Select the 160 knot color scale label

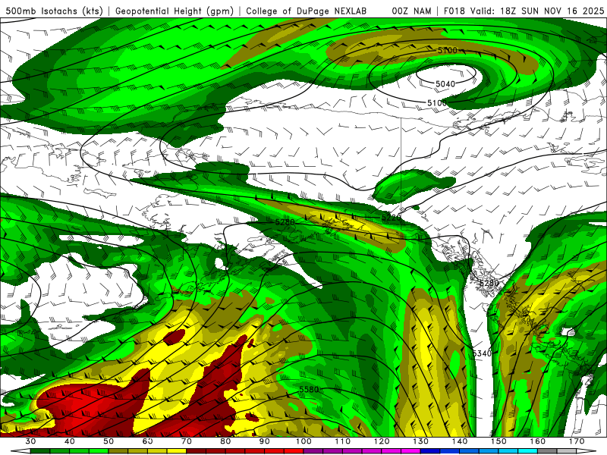click(x=538, y=441)
